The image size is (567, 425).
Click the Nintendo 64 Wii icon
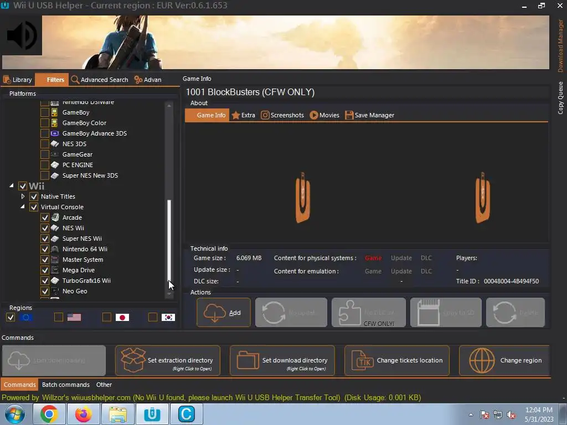pyautogui.click(x=55, y=249)
